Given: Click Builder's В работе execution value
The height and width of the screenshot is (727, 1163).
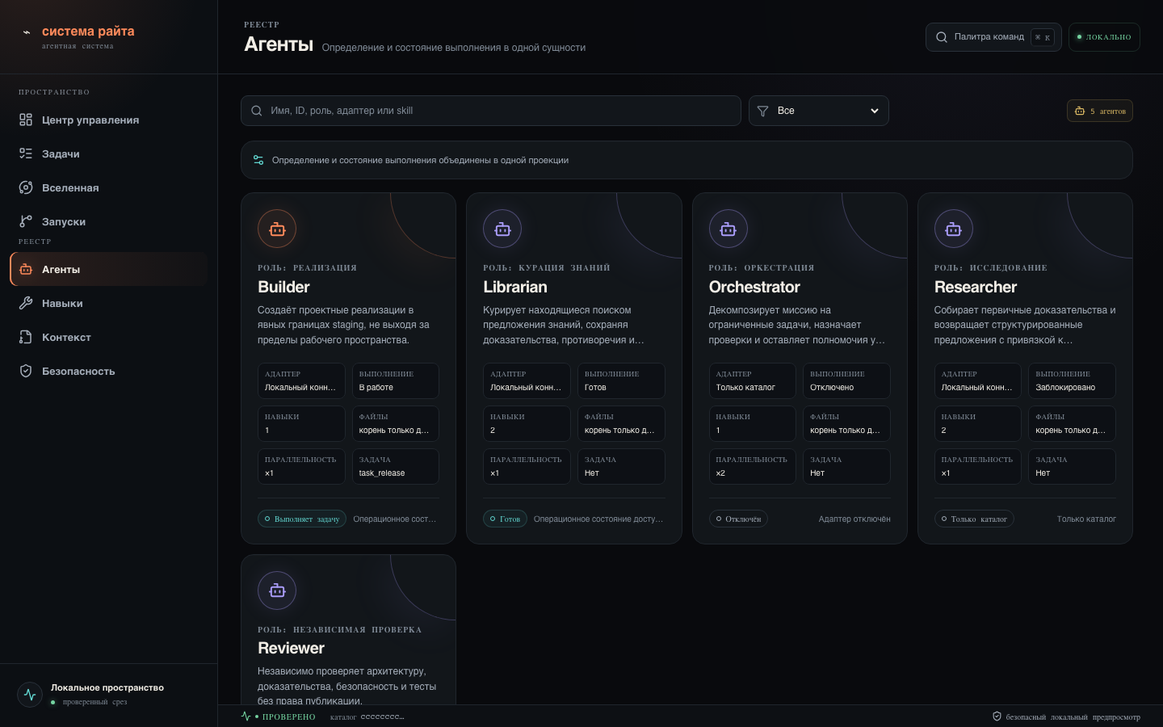Looking at the screenshot, I should pyautogui.click(x=376, y=388).
